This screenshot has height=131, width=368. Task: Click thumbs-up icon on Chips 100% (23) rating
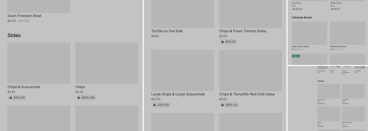point(79,98)
